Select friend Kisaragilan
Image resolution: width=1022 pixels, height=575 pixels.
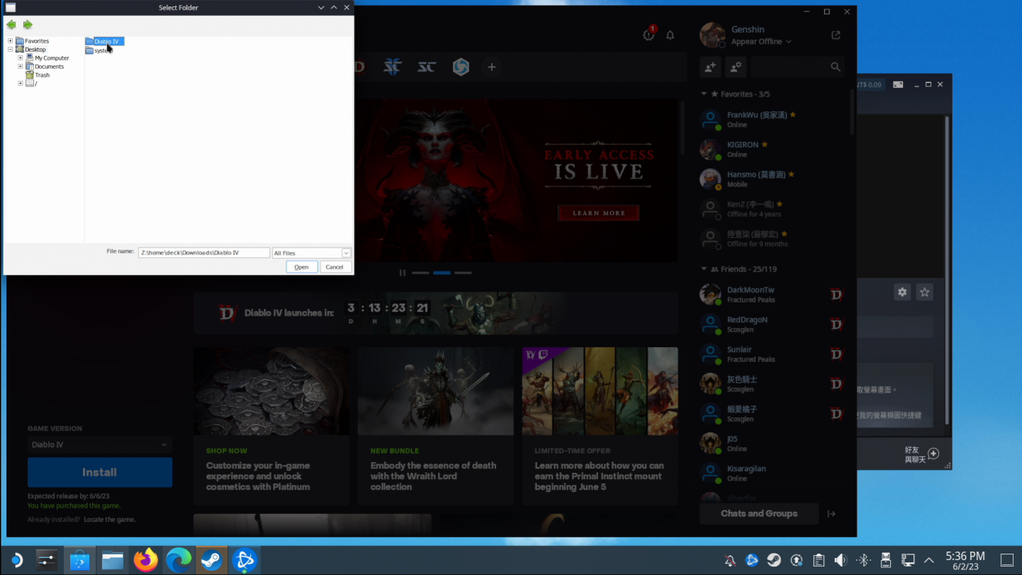[774, 473]
